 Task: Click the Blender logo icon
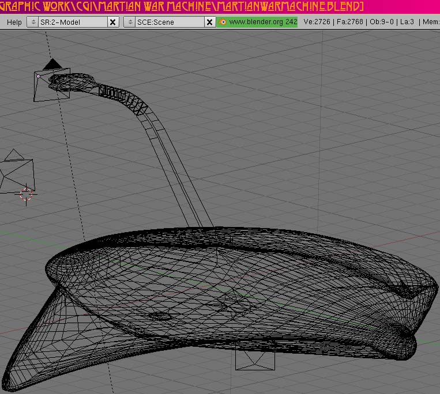pos(223,22)
